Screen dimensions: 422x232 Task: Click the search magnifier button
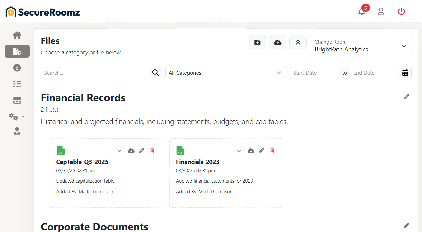[156, 73]
